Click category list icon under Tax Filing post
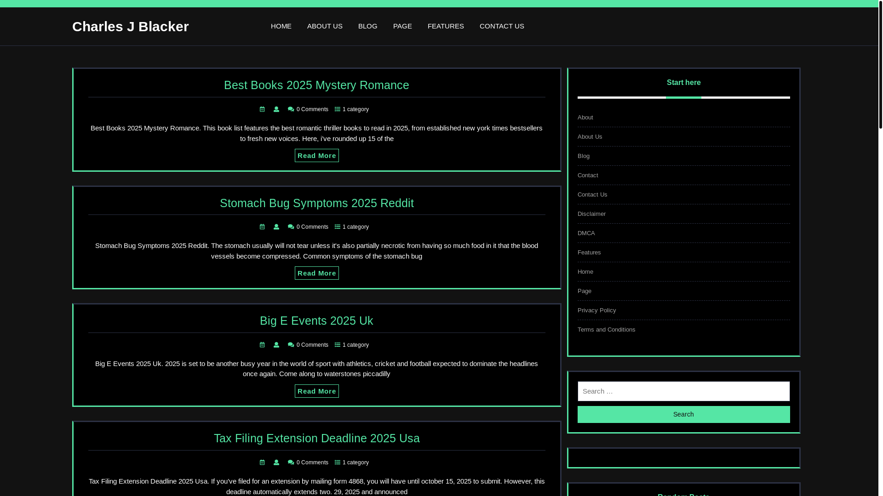 click(x=338, y=462)
